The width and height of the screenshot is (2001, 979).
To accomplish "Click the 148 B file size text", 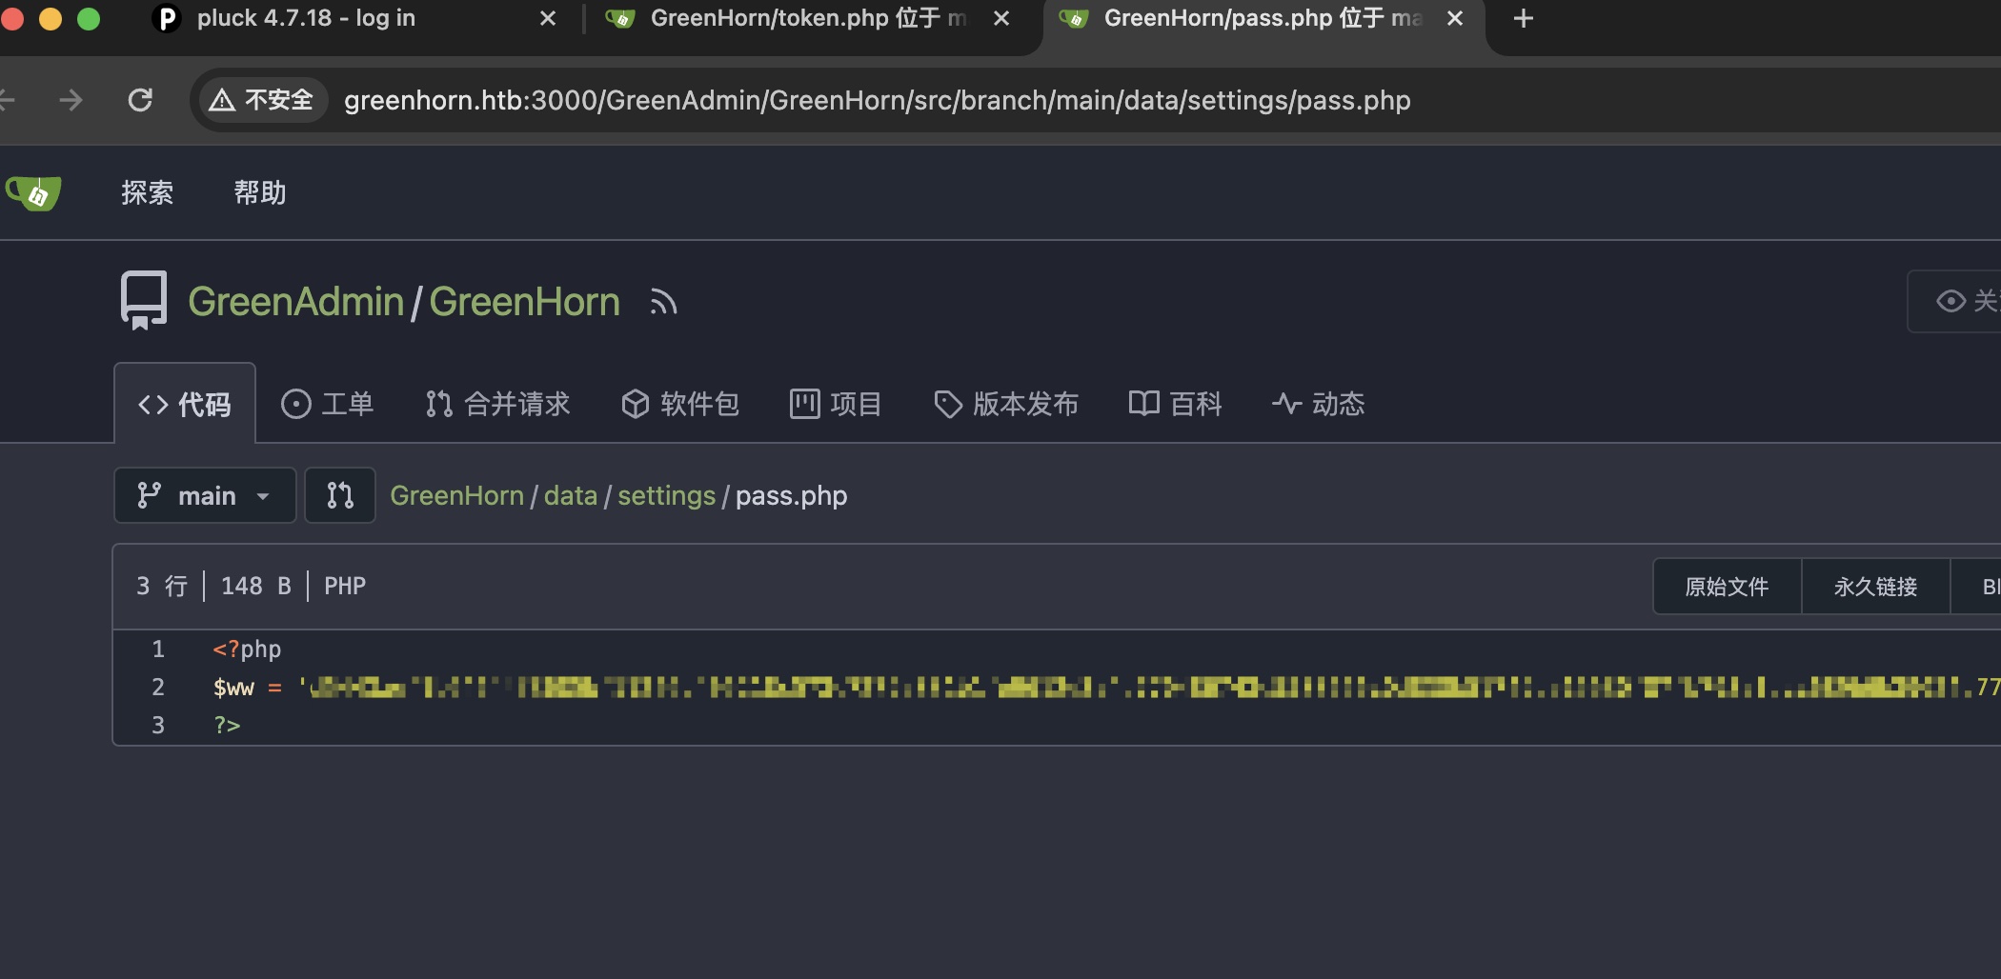I will pos(255,586).
